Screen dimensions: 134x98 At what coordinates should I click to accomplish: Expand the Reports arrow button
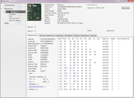point(35,27)
